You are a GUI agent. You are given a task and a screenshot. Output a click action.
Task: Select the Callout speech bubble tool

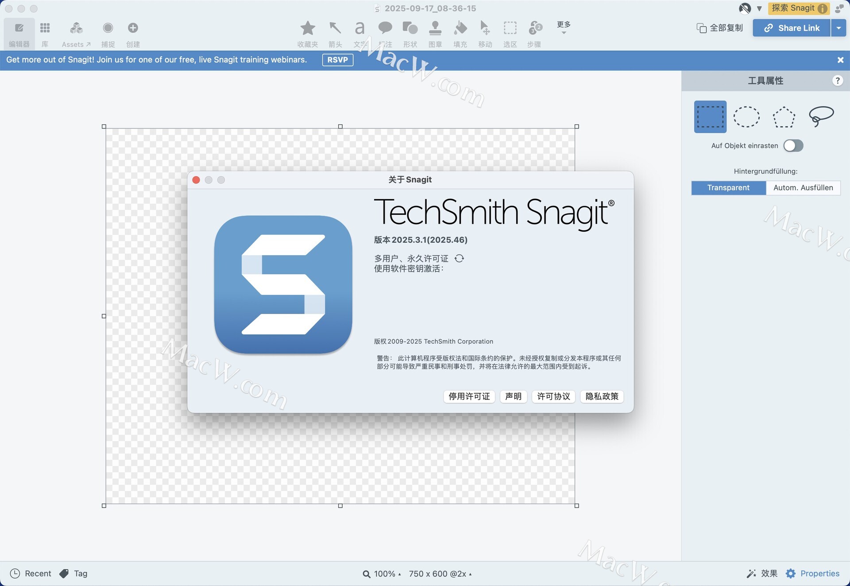pyautogui.click(x=385, y=34)
